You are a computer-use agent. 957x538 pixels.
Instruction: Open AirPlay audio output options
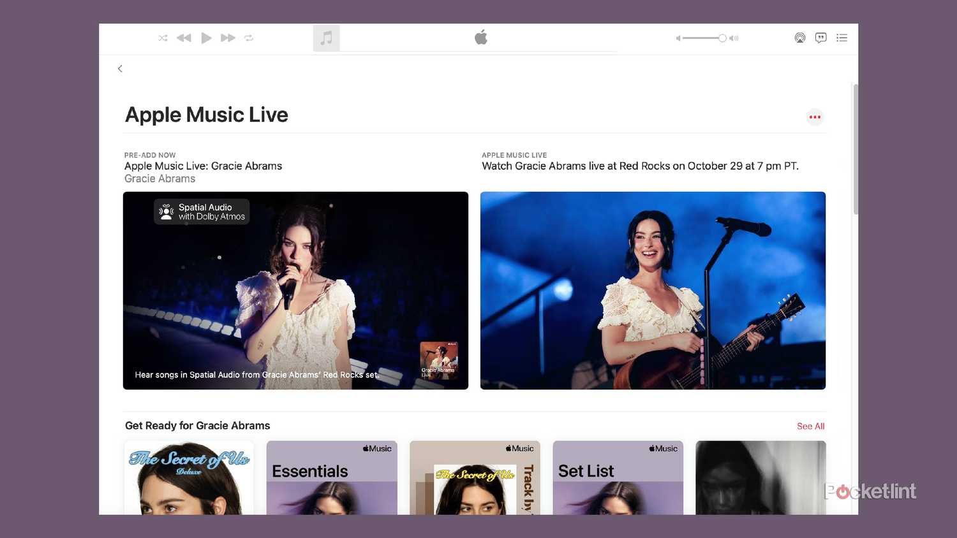coord(799,38)
